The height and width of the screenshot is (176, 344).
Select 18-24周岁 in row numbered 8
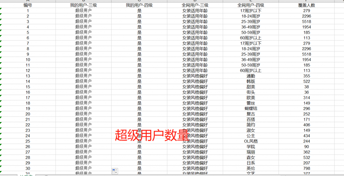pos(251,49)
